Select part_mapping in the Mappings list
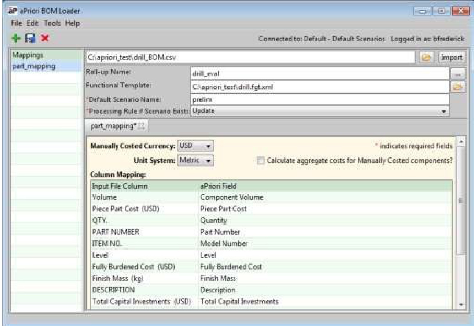The image size is (474, 326). pos(28,66)
